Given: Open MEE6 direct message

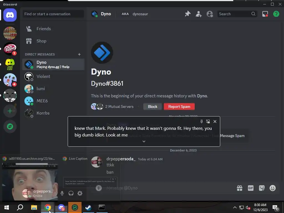Looking at the screenshot, I should (x=53, y=101).
